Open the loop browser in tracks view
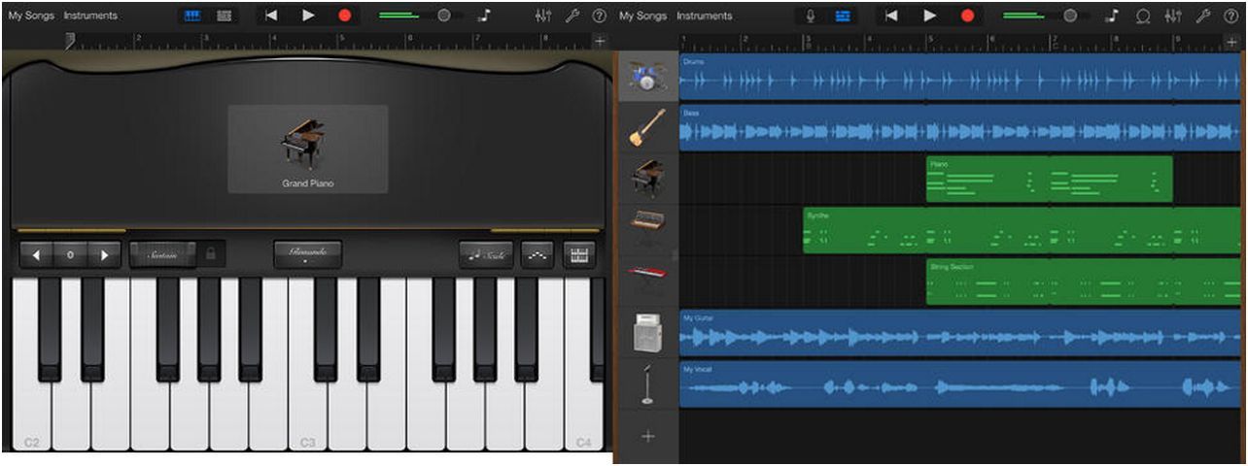Viewport: 1248px width, 466px height. (1142, 16)
